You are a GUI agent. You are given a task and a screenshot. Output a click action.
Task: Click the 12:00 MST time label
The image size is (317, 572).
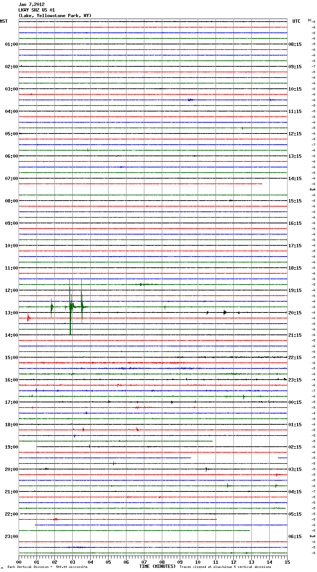pyautogui.click(x=11, y=290)
